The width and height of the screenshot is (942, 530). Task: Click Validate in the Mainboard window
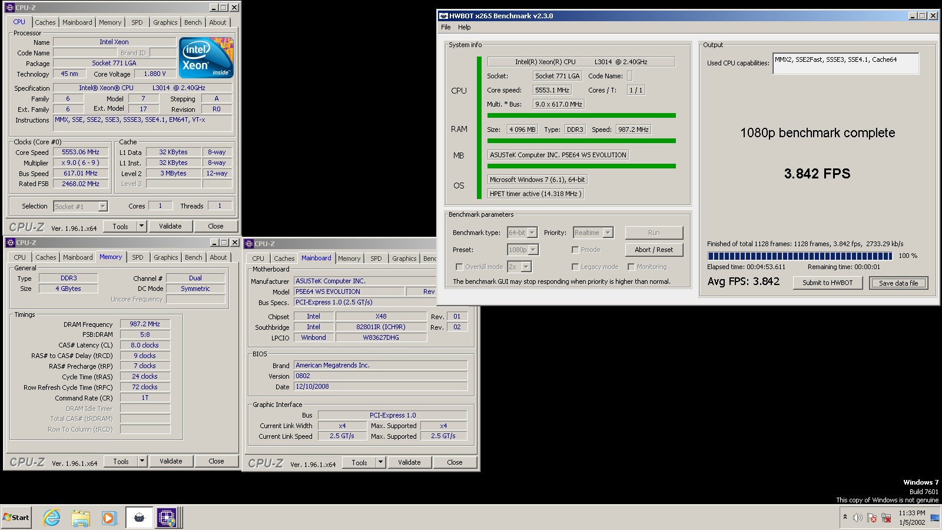pyautogui.click(x=409, y=462)
